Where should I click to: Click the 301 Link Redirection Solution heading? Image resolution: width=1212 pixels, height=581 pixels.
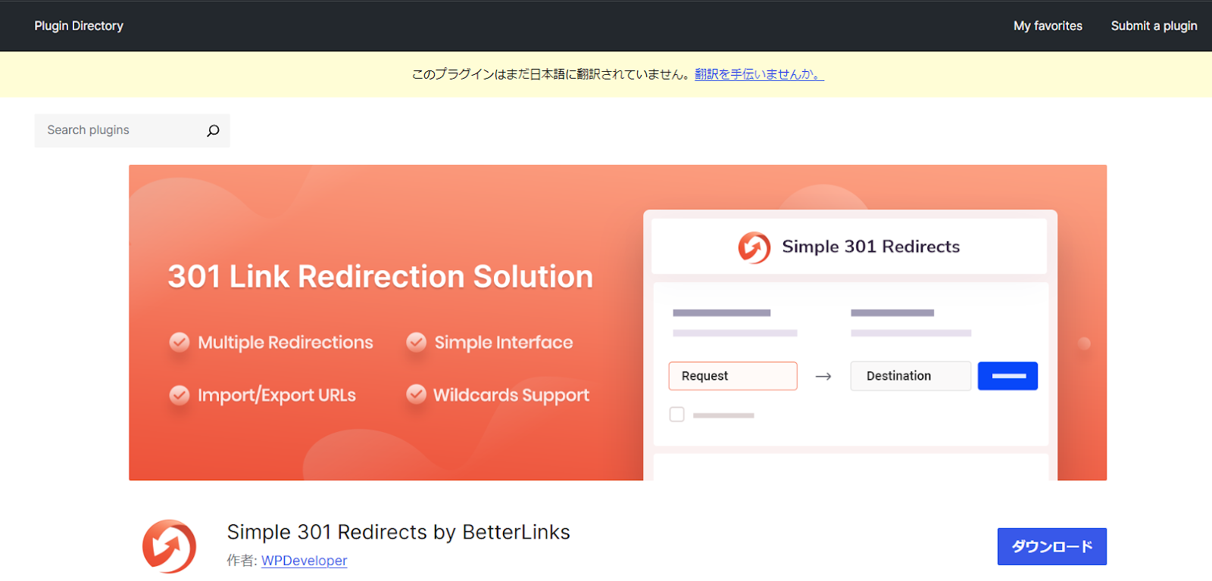[x=380, y=277]
